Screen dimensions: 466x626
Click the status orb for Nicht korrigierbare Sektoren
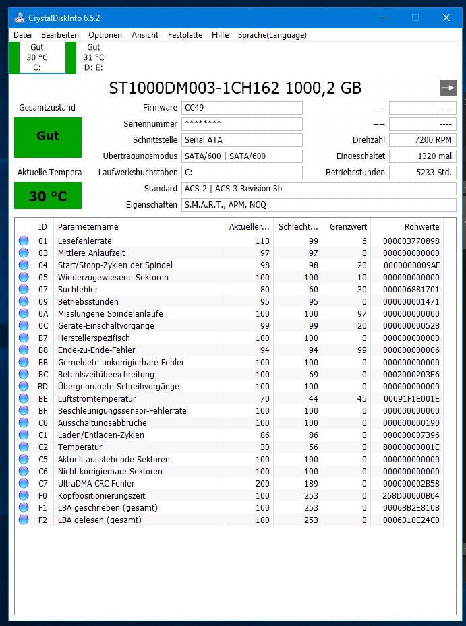pos(24,471)
